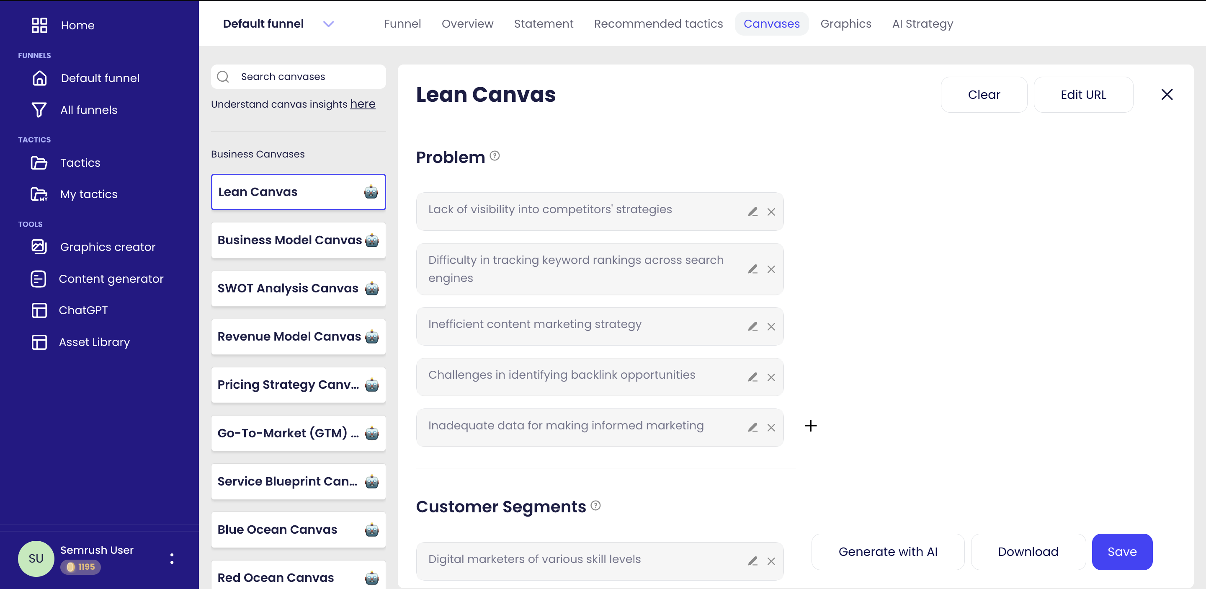Screen dimensions: 1206x589
Task: Expand the Go-To-Market GTM canvas
Action: [298, 433]
